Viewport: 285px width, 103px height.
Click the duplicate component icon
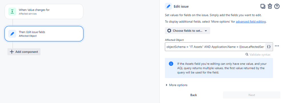click(263, 6)
